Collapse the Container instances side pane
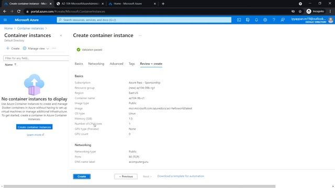The height and width of the screenshot is (188, 335). pos(61,36)
